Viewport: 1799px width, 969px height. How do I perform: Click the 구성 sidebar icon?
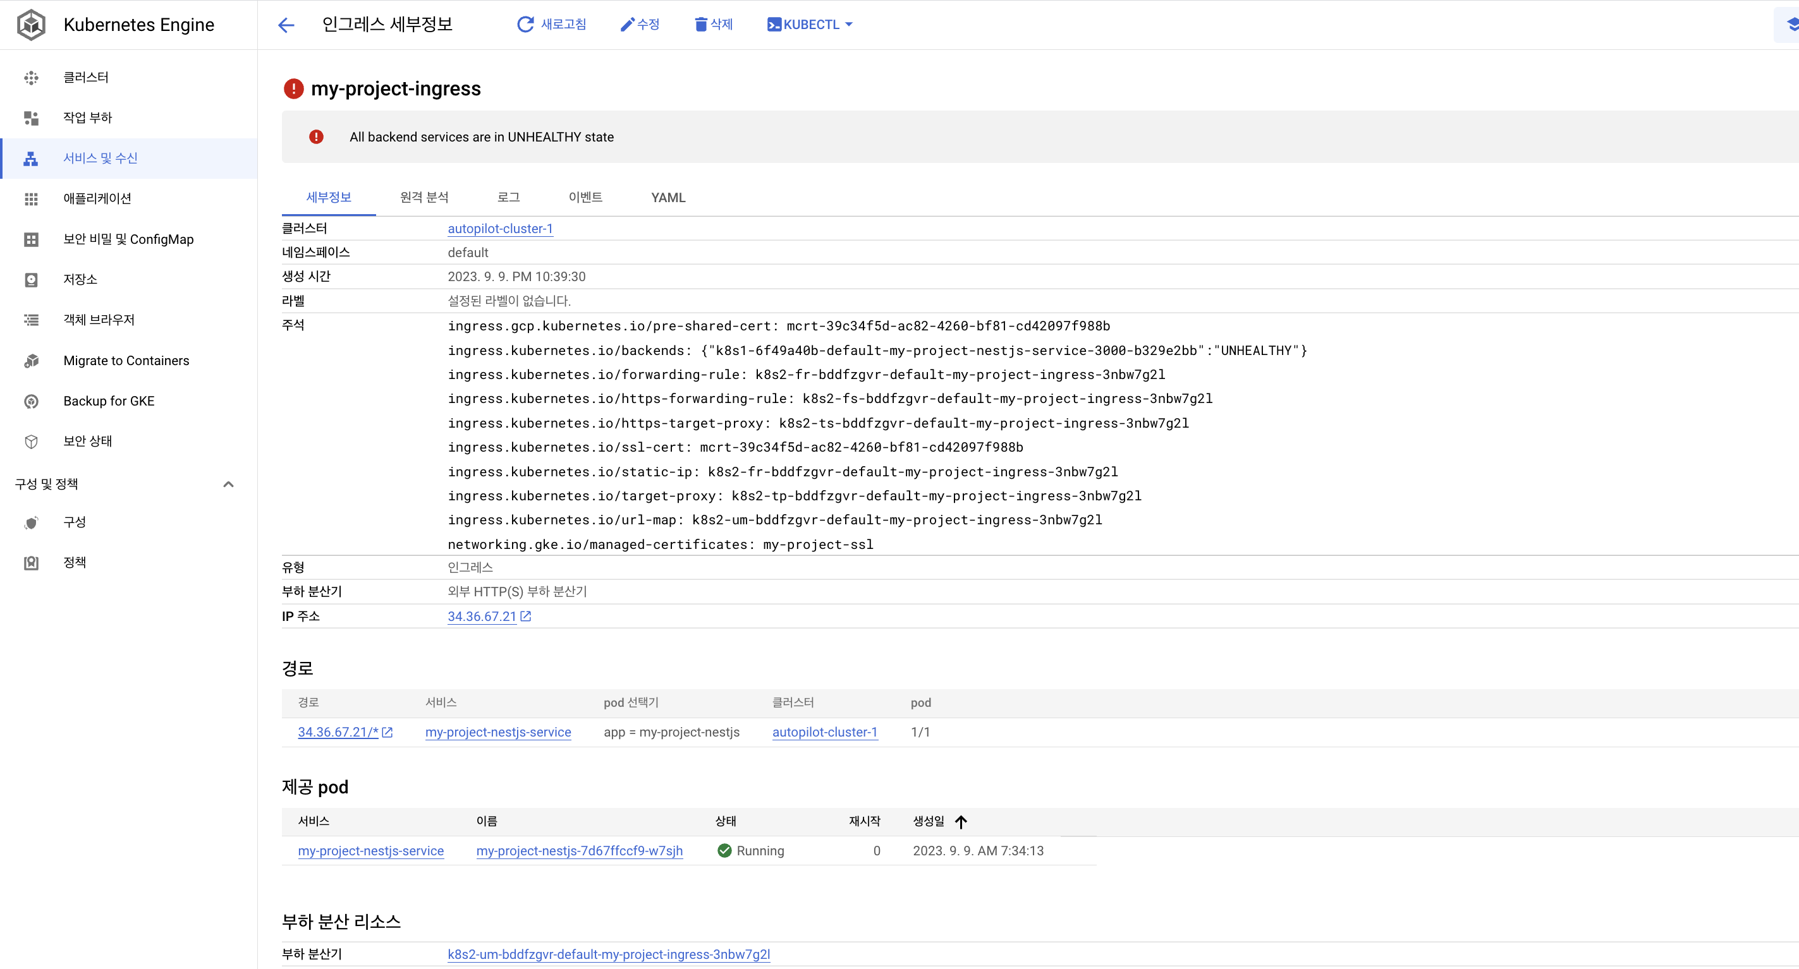[32, 522]
